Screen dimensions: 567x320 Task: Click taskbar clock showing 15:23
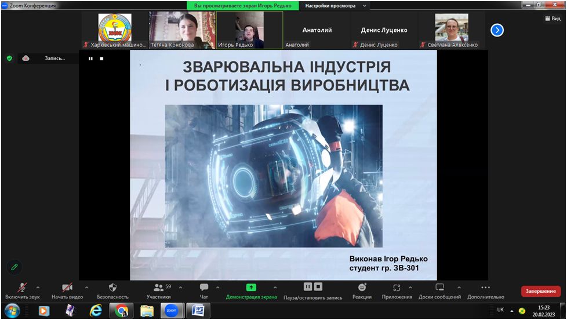tap(544, 311)
